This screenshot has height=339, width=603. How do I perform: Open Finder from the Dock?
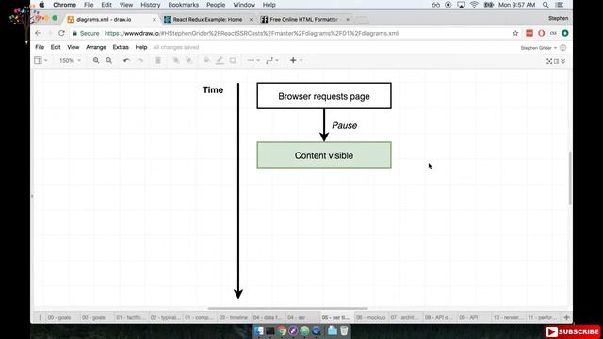259,331
